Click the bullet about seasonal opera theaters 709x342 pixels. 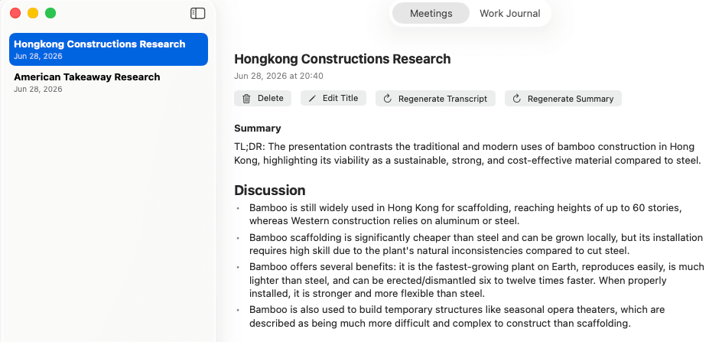point(457,317)
